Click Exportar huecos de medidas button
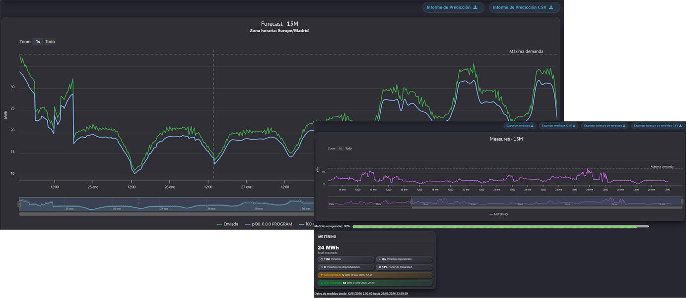Viewport: 686px width, 298px height. [x=604, y=126]
